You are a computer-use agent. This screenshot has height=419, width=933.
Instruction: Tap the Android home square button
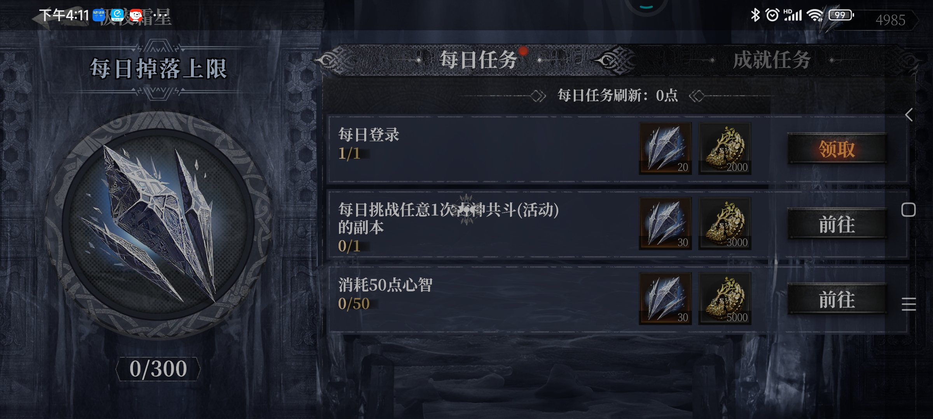pos(909,210)
